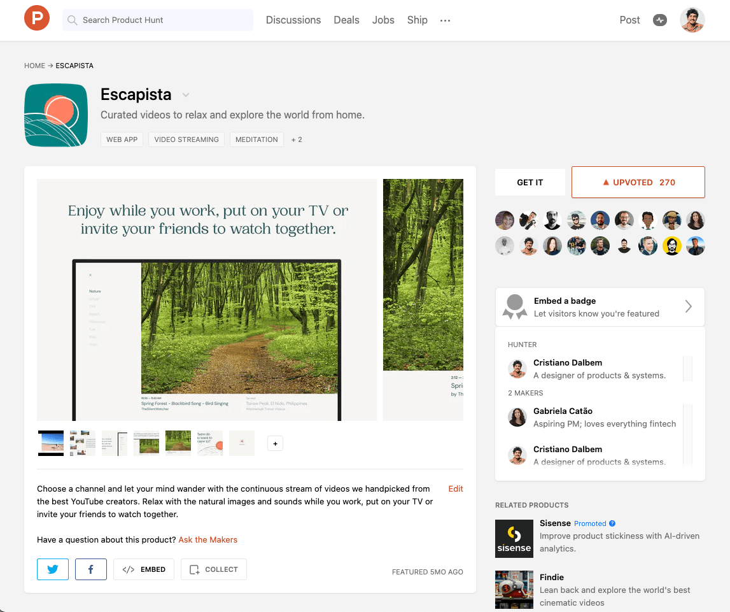Show the +2 additional topic tags
This screenshot has width=730, height=612.
[x=297, y=139]
